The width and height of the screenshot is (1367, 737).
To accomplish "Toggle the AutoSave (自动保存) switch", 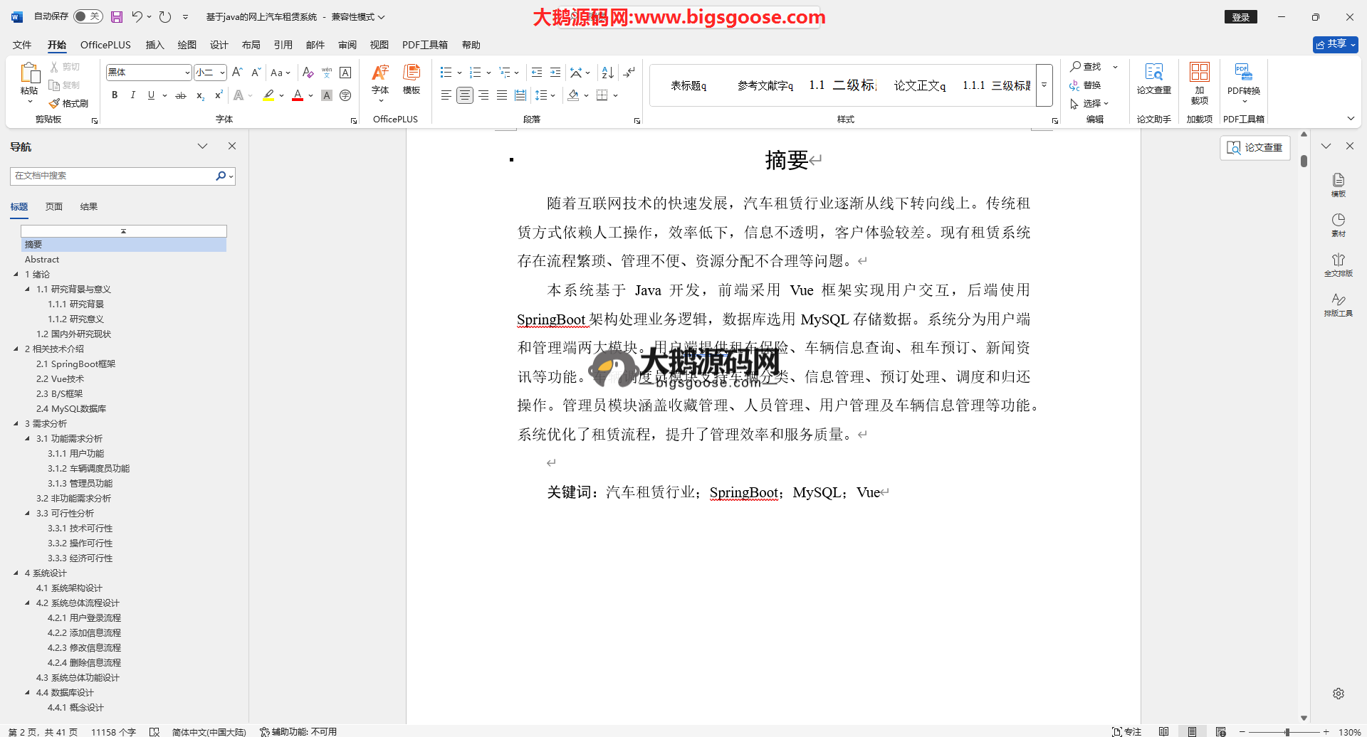I will pyautogui.click(x=88, y=16).
